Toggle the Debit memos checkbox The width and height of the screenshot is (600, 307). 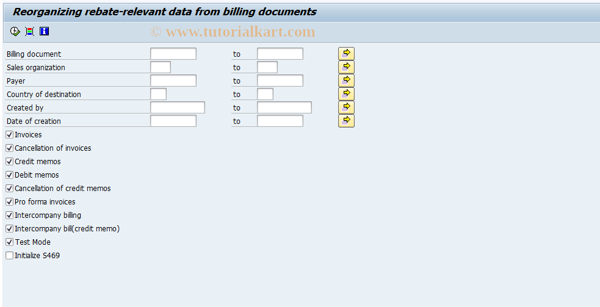point(10,175)
